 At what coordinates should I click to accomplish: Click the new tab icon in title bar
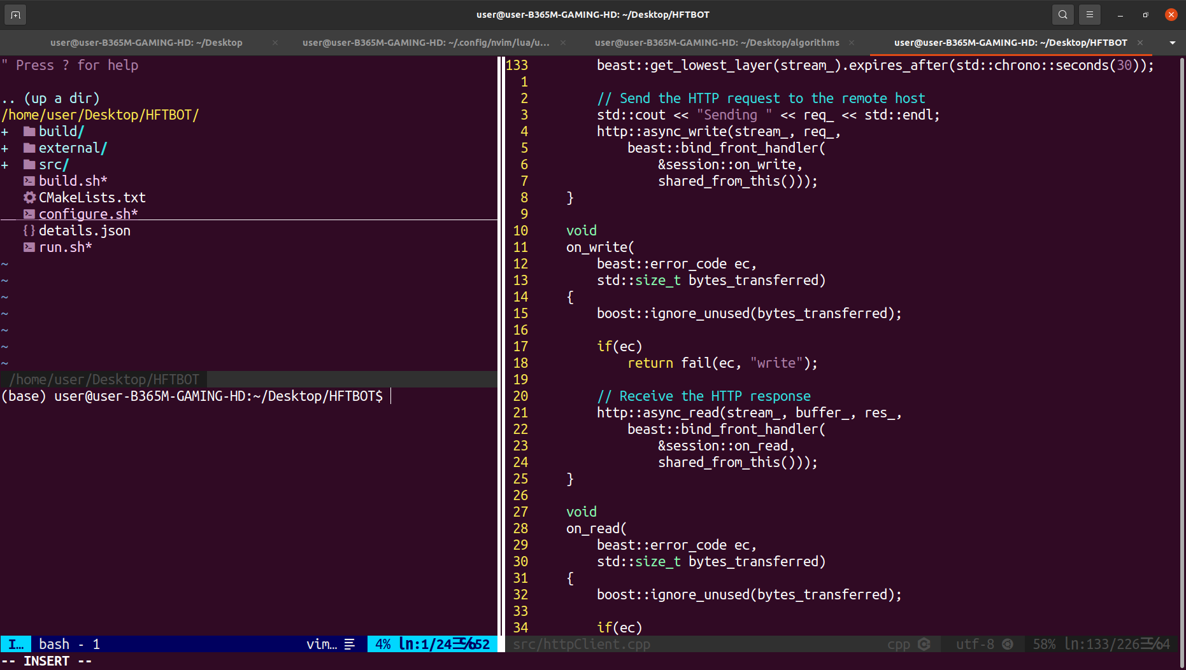tap(15, 15)
